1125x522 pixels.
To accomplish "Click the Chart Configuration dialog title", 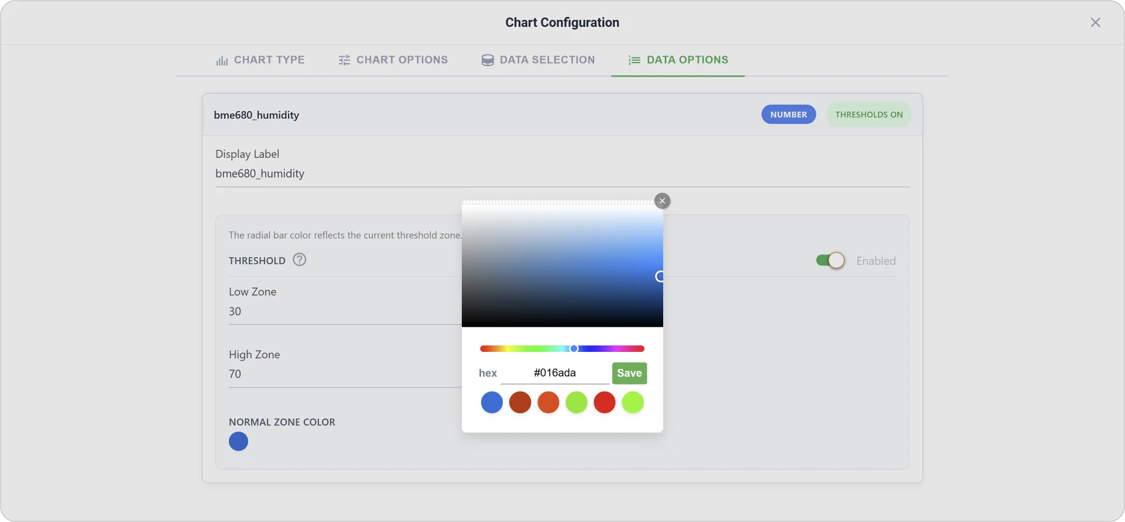I will click(562, 22).
